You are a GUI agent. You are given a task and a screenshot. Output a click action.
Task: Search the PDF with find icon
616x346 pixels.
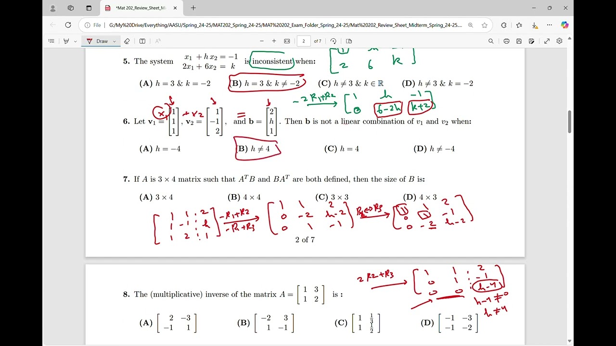click(x=491, y=41)
